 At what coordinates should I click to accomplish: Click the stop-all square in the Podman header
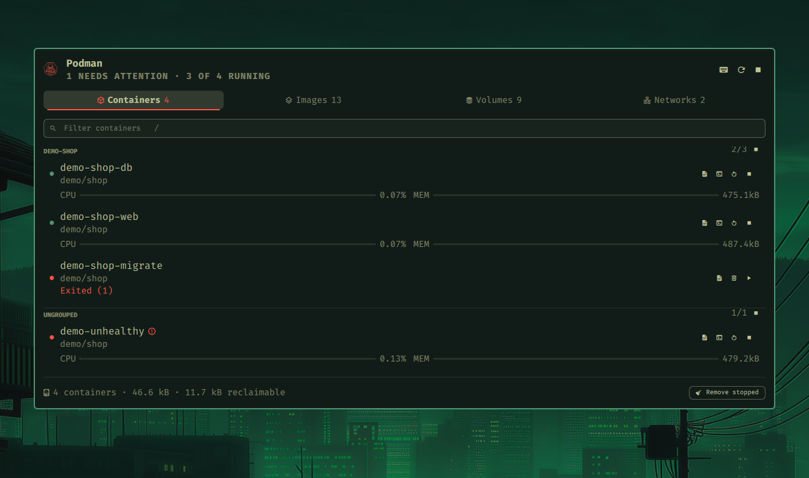click(758, 70)
